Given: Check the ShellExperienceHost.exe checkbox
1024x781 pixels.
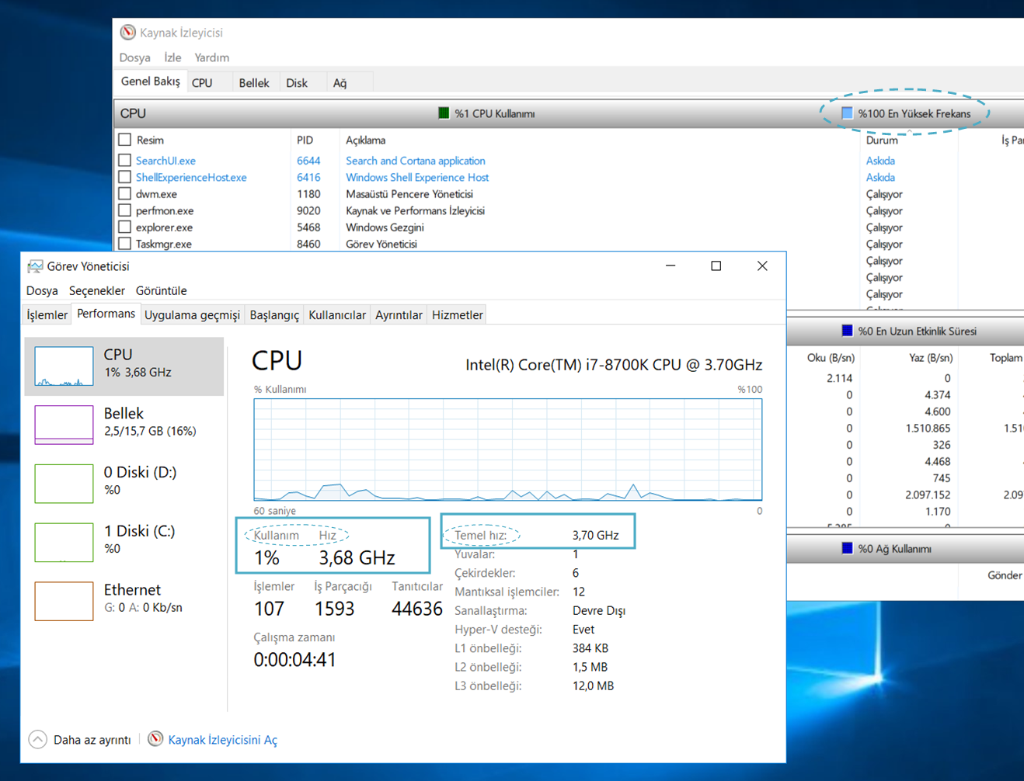Looking at the screenshot, I should point(124,177).
